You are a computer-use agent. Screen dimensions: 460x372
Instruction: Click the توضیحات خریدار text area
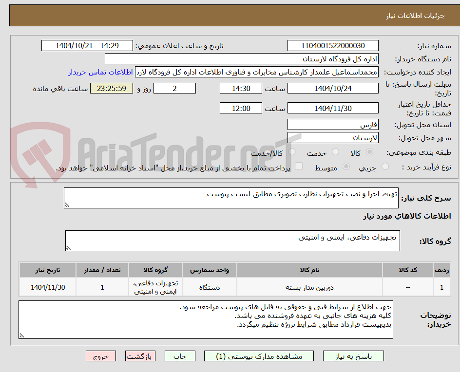206,319
